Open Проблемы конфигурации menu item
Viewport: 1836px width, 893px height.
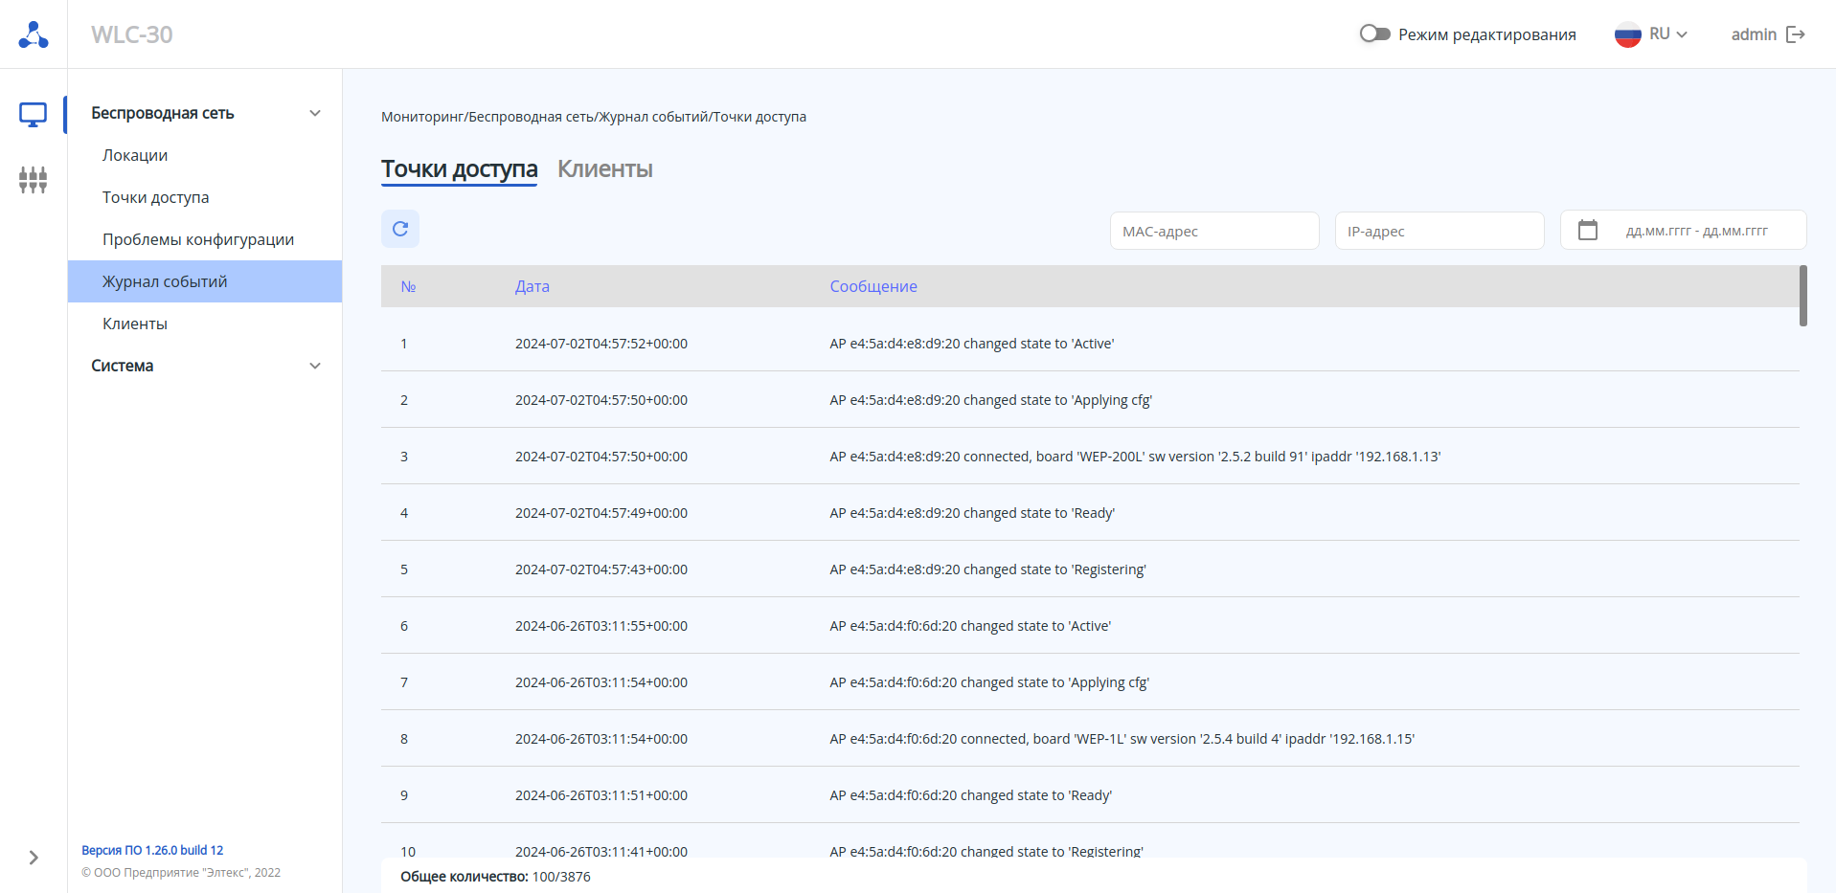(x=198, y=239)
